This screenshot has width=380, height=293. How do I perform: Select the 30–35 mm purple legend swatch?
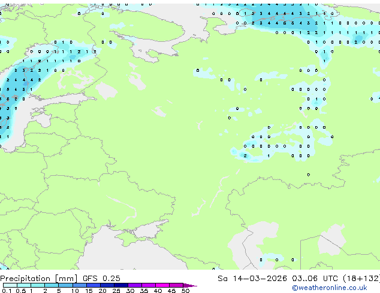pyautogui.click(x=134, y=285)
